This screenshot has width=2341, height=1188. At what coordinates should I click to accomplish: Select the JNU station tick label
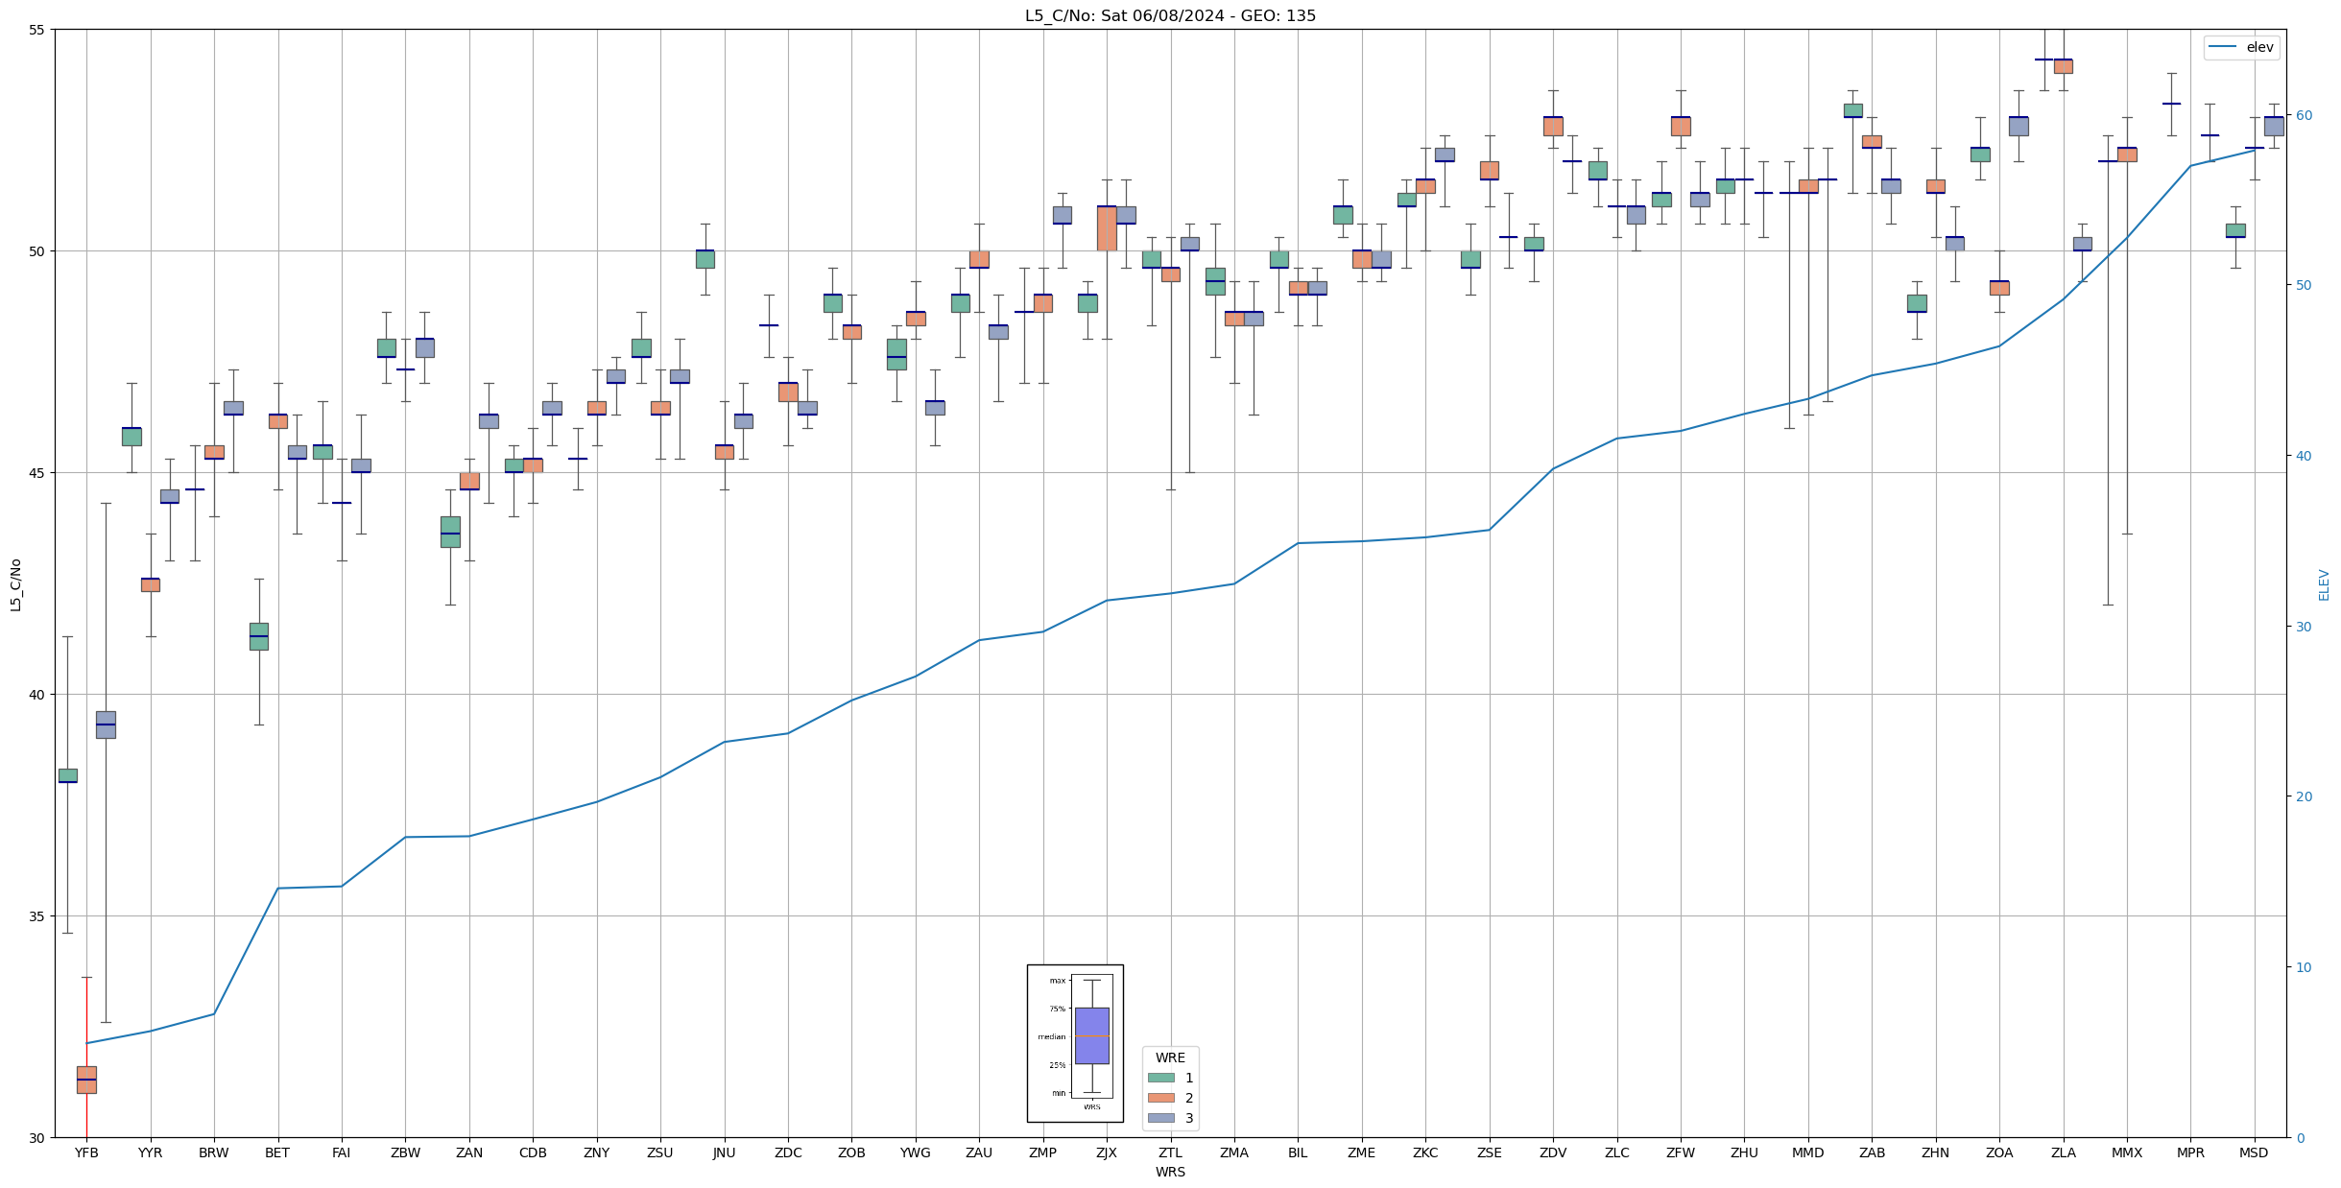[724, 1152]
